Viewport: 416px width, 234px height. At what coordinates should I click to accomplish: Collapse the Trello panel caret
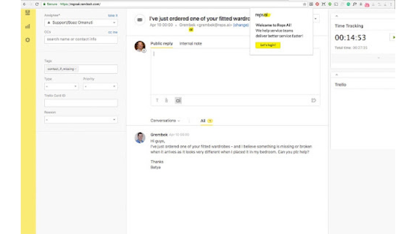337,75
